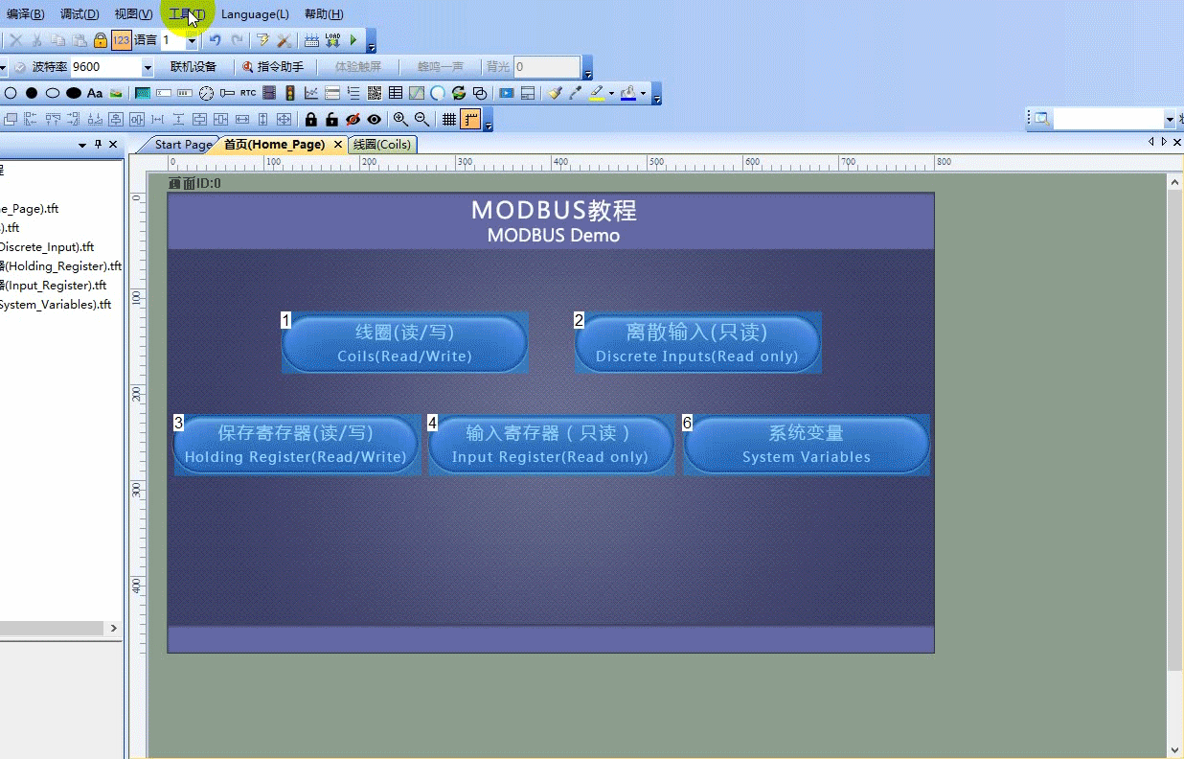Click the wrench and screwdriver settings icon
1184x759 pixels.
[x=284, y=40]
